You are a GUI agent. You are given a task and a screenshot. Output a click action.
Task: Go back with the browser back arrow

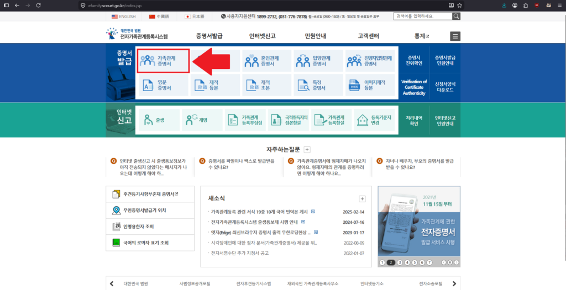[x=17, y=6]
